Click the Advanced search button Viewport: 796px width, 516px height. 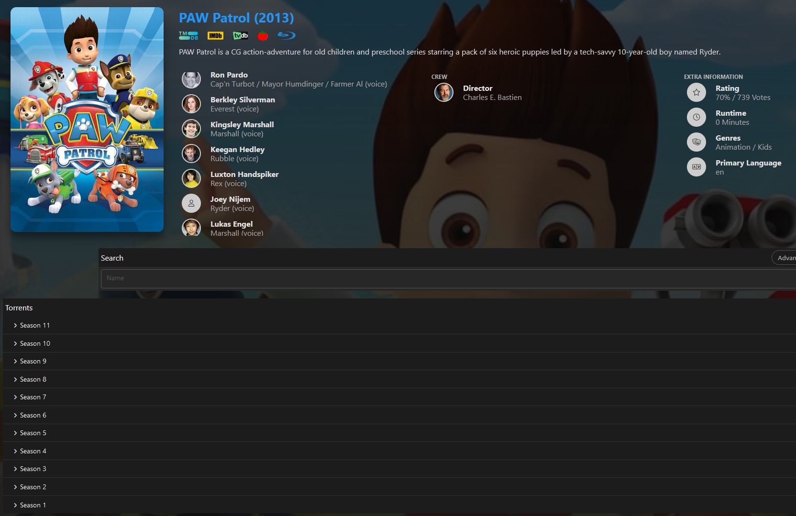[785, 258]
